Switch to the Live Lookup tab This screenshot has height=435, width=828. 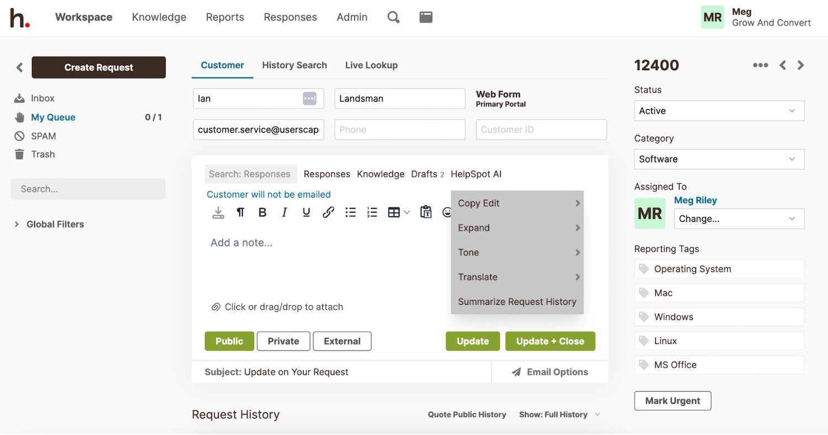pos(371,65)
